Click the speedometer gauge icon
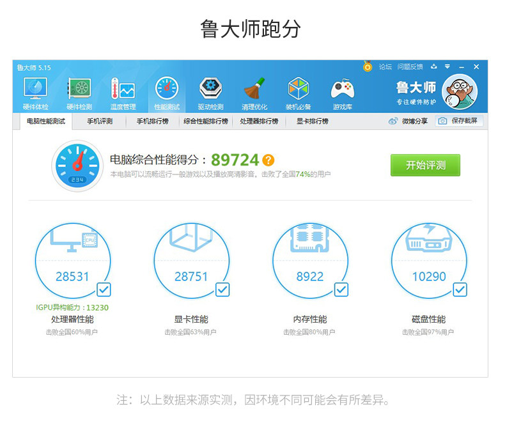The height and width of the screenshot is (439, 505). click(x=77, y=166)
